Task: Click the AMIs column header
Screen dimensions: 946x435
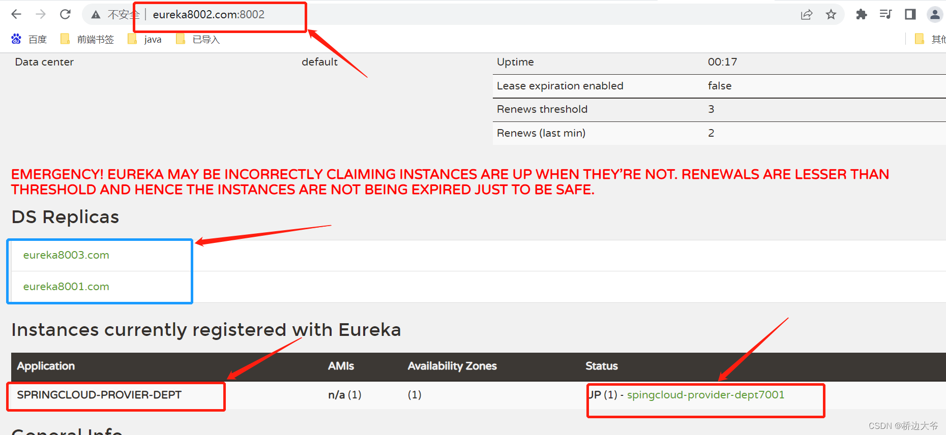Action: click(x=341, y=366)
